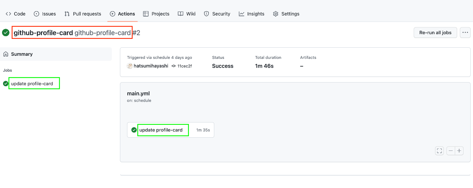This screenshot has width=473, height=188.
Task: Zoom in the workflow graph
Action: click(459, 151)
